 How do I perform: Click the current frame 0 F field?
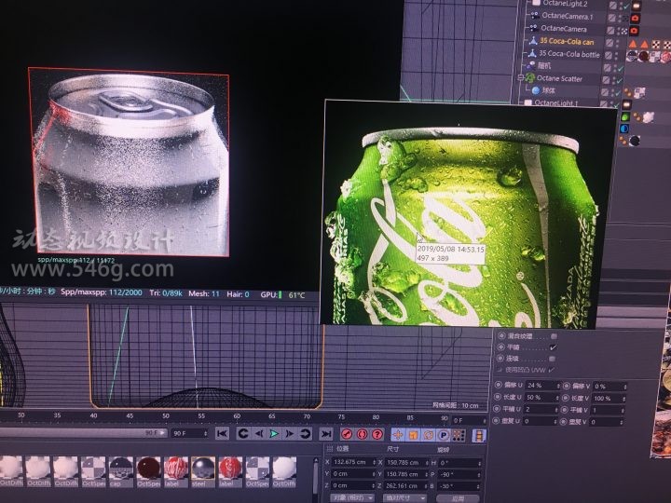click(469, 420)
